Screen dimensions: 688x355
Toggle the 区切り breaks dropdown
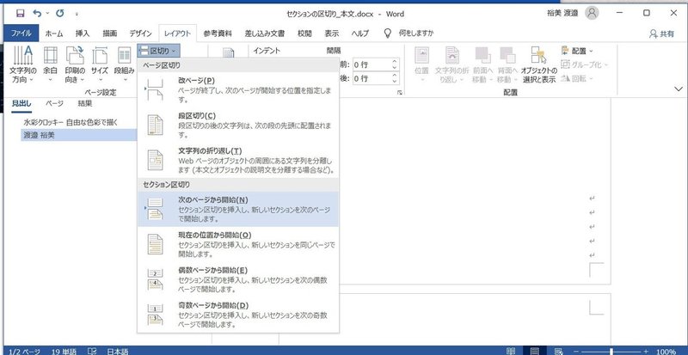(x=158, y=51)
